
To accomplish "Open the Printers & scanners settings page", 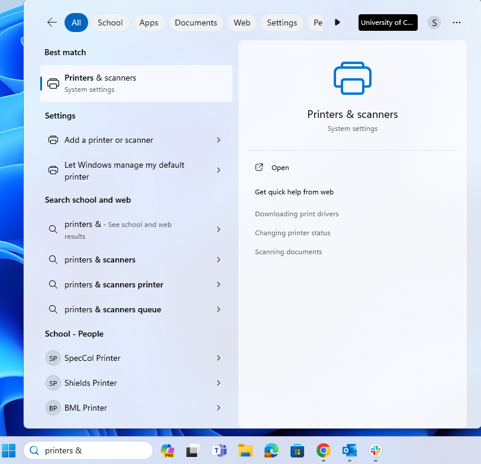I will (280, 167).
